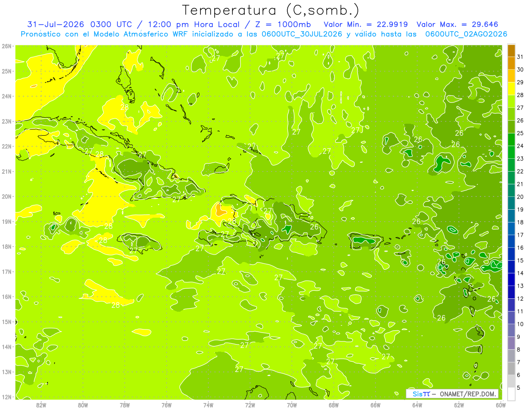Click the purple color bar segment between 8 and 9
The width and height of the screenshot is (532, 411).
click(511, 343)
